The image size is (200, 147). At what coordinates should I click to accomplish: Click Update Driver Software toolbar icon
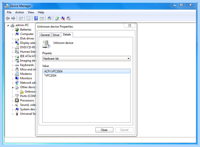click(57, 18)
